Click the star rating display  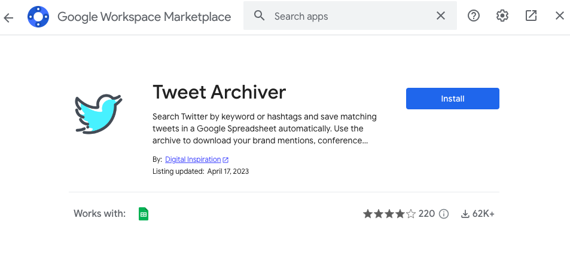pyautogui.click(x=389, y=214)
